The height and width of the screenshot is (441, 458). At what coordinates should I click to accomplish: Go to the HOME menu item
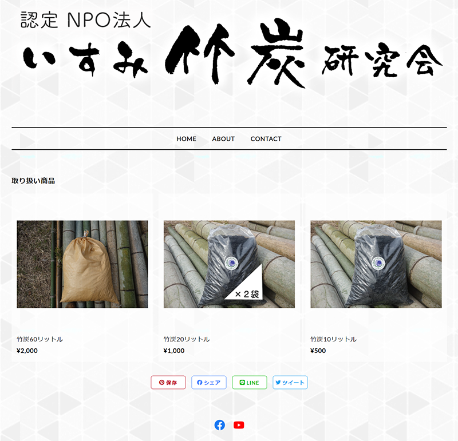tap(187, 139)
